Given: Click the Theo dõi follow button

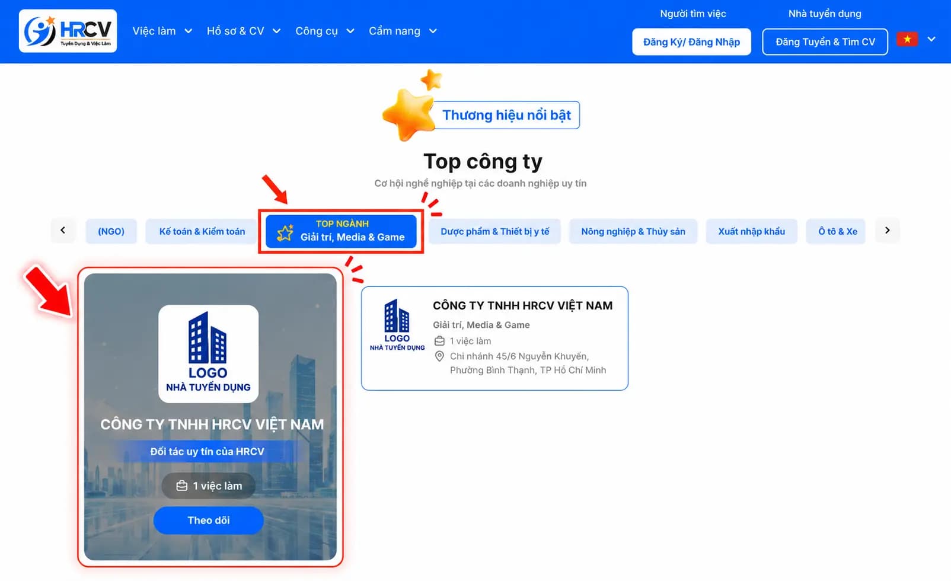Looking at the screenshot, I should click(208, 521).
